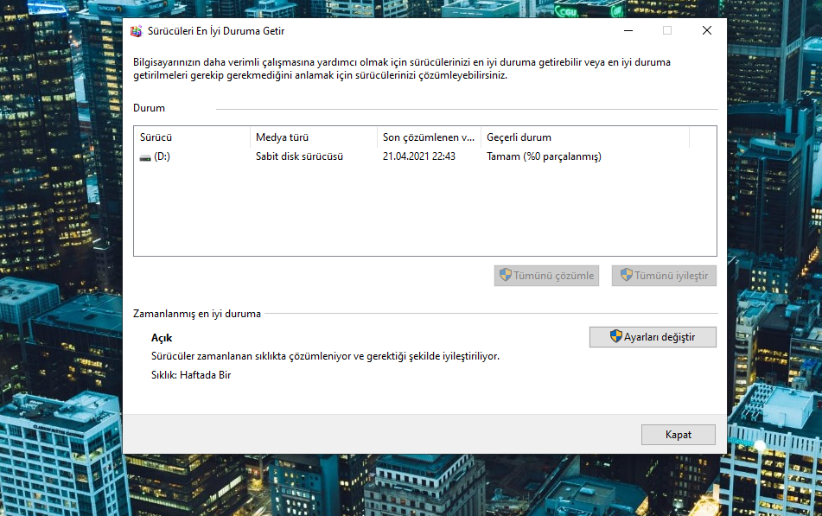Screen dimensions: 822x516
Task: Close the Sürücüleri En İyi Duruma Getir window
Action: (x=707, y=31)
